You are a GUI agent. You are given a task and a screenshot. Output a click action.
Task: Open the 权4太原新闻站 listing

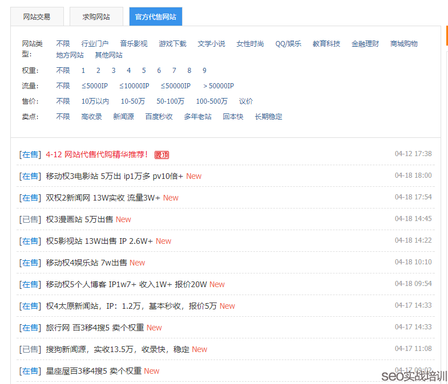(131, 306)
